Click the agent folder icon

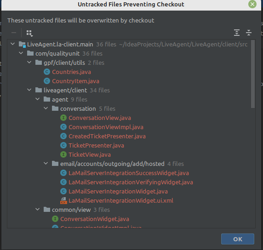tap(47, 99)
